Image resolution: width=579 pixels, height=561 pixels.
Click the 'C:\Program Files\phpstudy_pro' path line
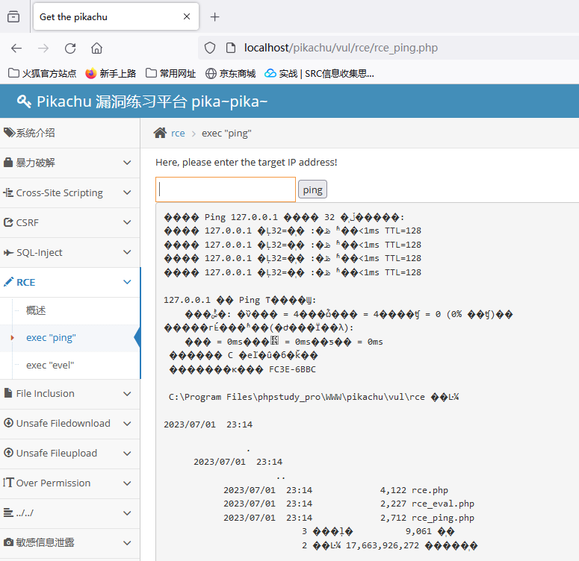314,397
